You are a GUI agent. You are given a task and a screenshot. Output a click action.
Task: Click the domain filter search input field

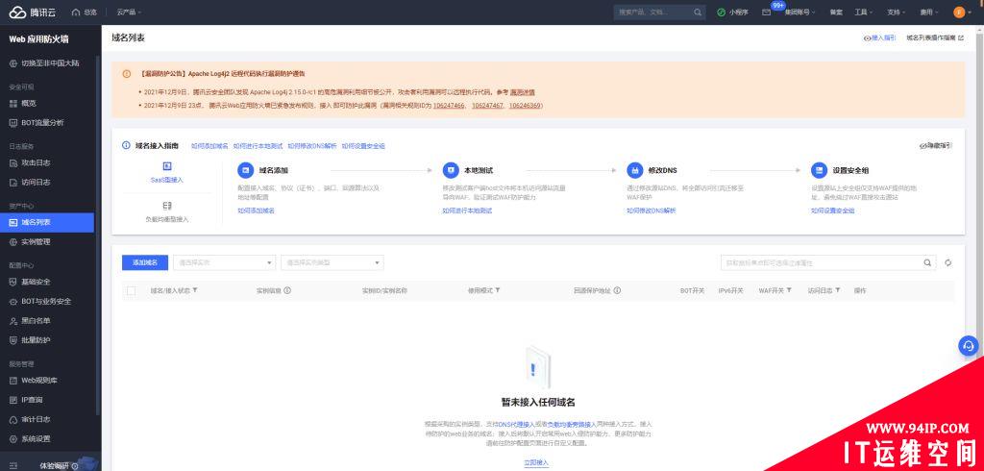pos(821,263)
